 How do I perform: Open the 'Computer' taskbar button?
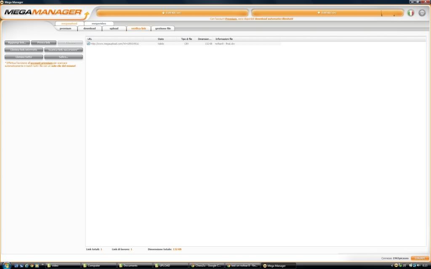click(x=99, y=266)
